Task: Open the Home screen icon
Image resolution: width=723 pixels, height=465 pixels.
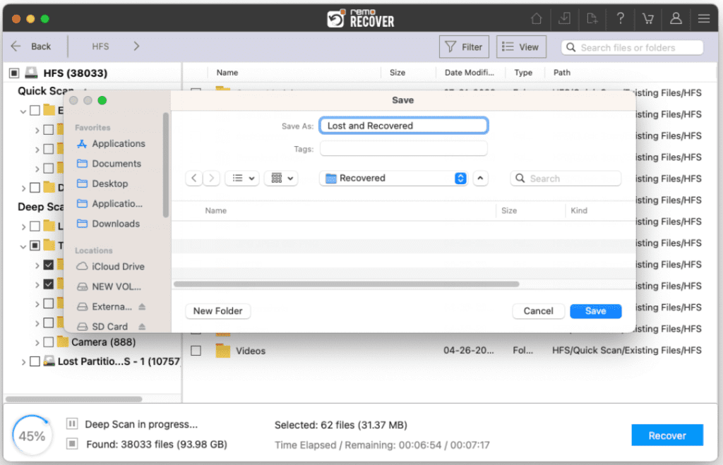Action: 537,18
